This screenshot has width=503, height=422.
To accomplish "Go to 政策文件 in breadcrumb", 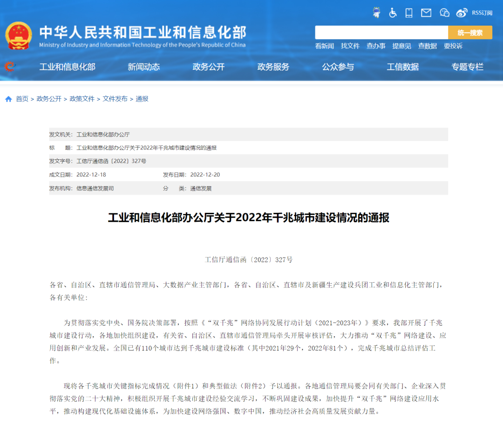I will pos(82,99).
